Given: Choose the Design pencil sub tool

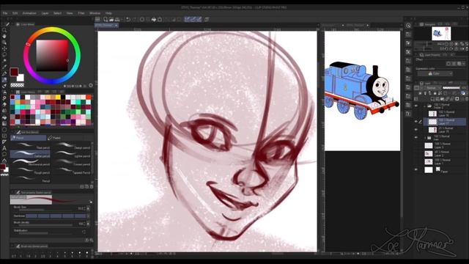Looking at the screenshot, I should click(x=70, y=146).
